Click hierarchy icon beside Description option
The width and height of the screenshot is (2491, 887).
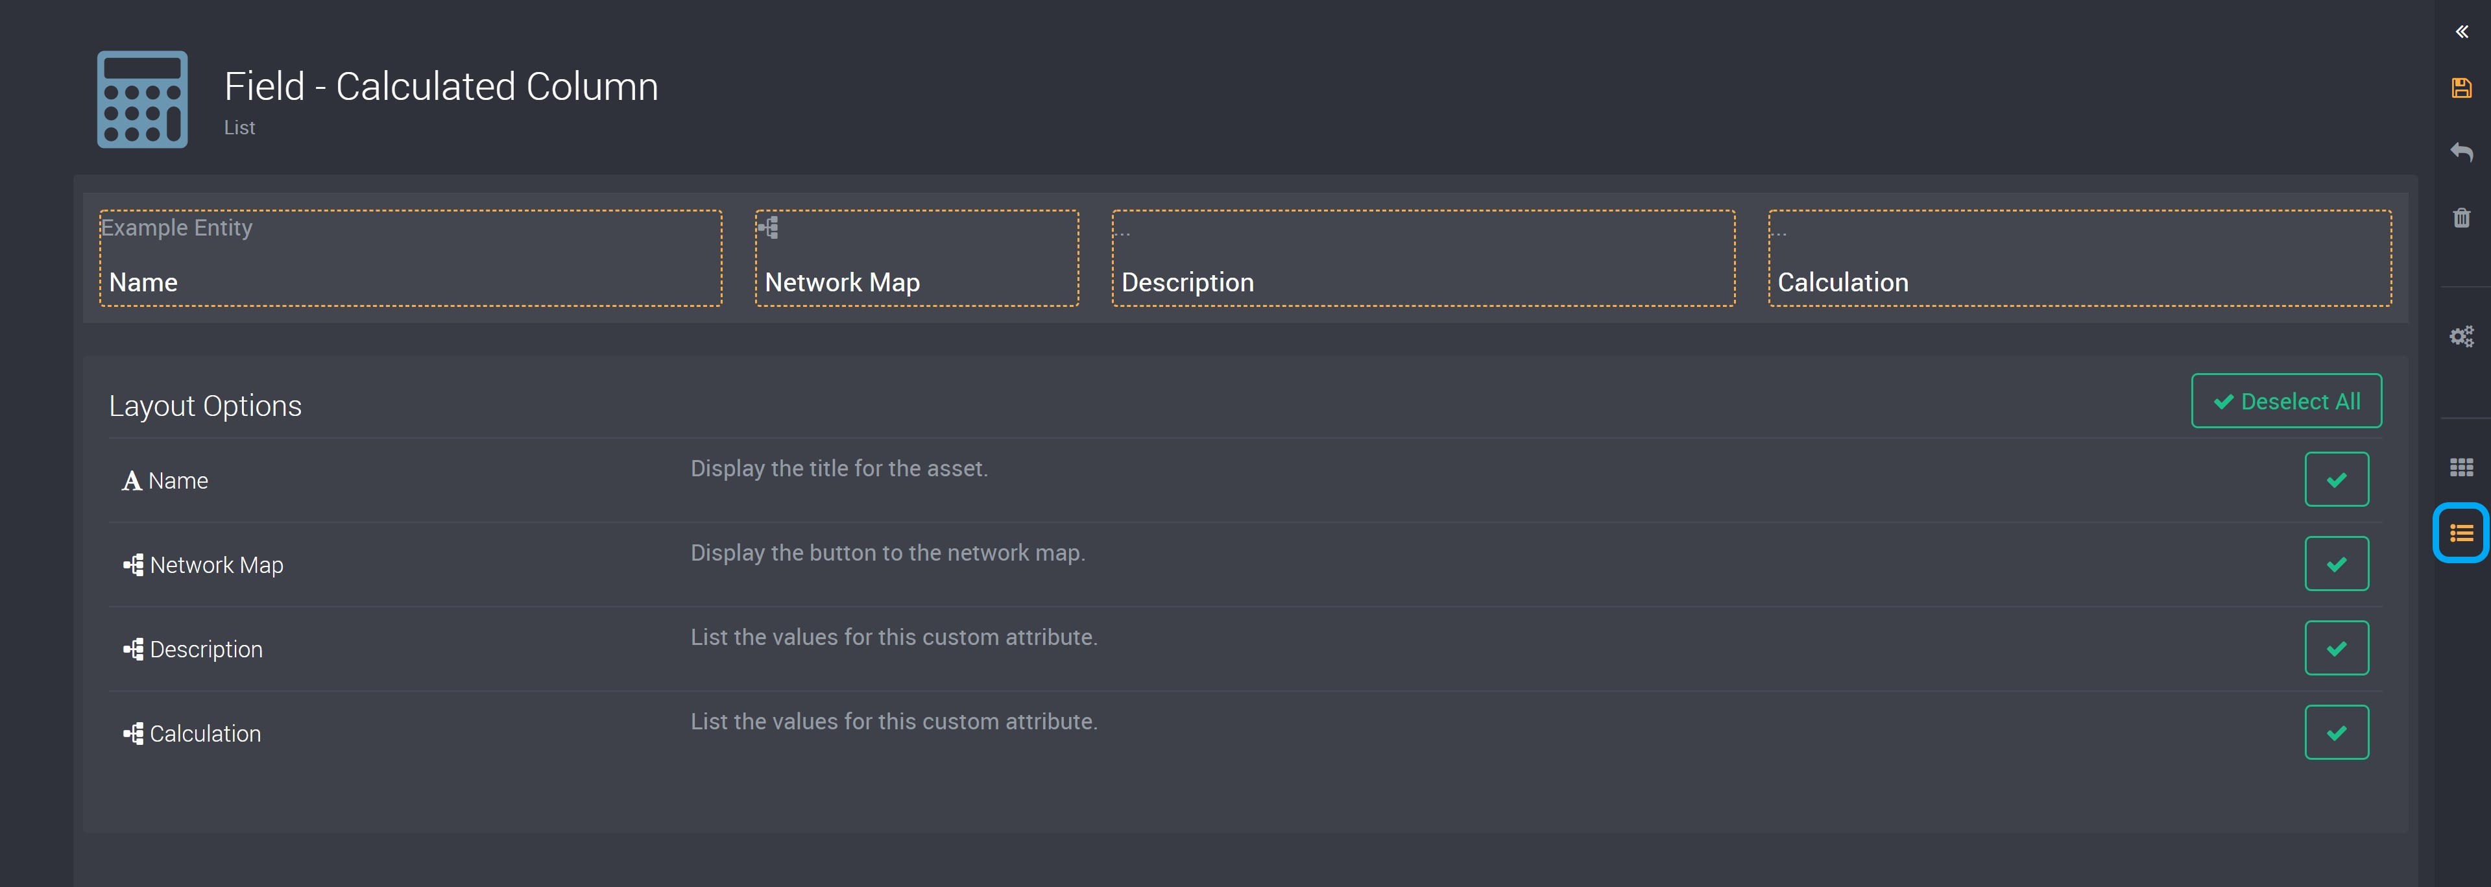coord(134,649)
